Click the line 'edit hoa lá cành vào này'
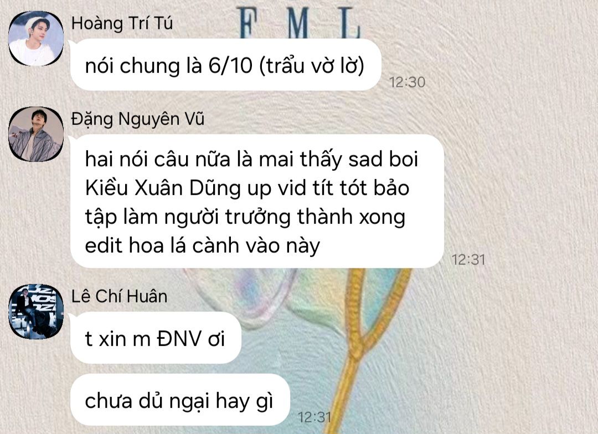598x434 pixels. (x=202, y=245)
